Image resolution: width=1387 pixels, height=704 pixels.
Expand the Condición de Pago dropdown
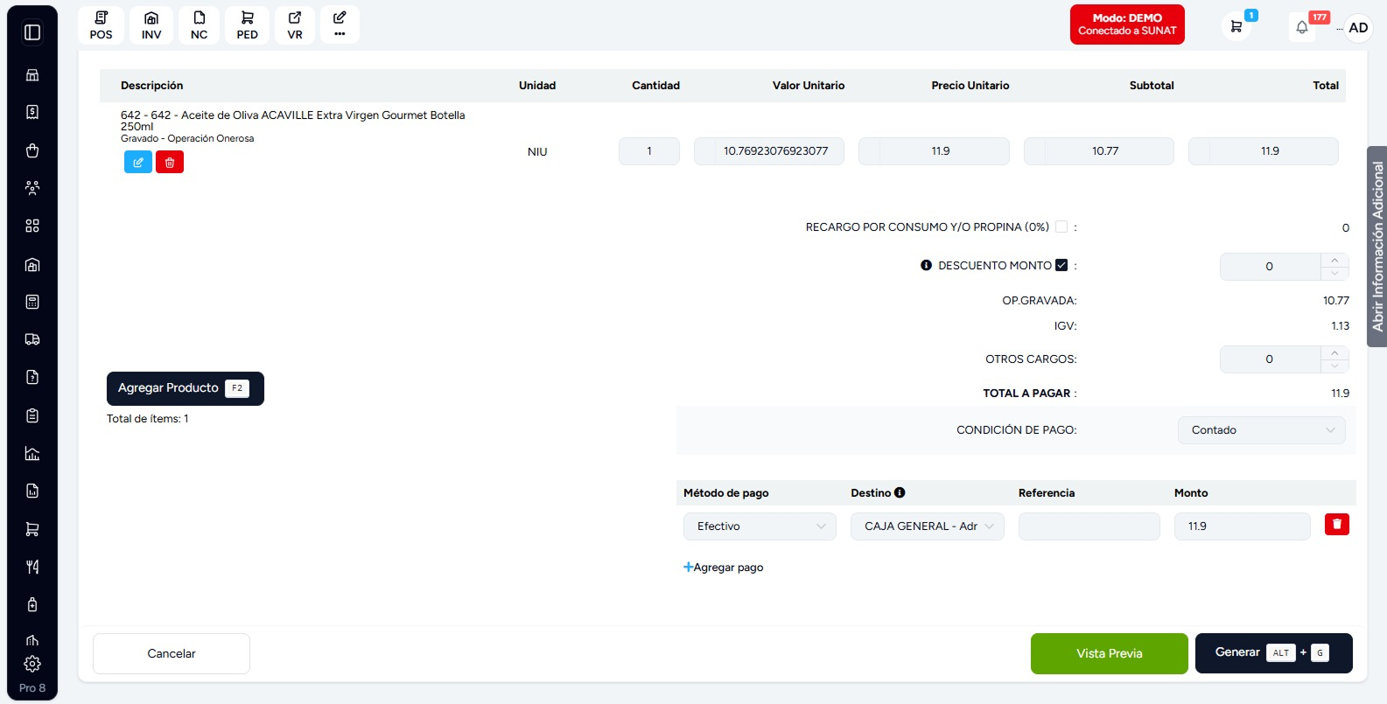[1262, 429]
